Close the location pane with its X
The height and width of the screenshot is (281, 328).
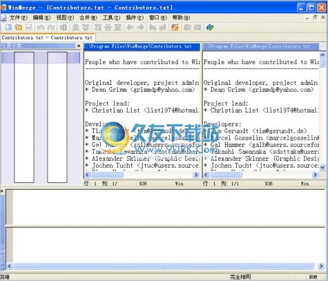79,46
